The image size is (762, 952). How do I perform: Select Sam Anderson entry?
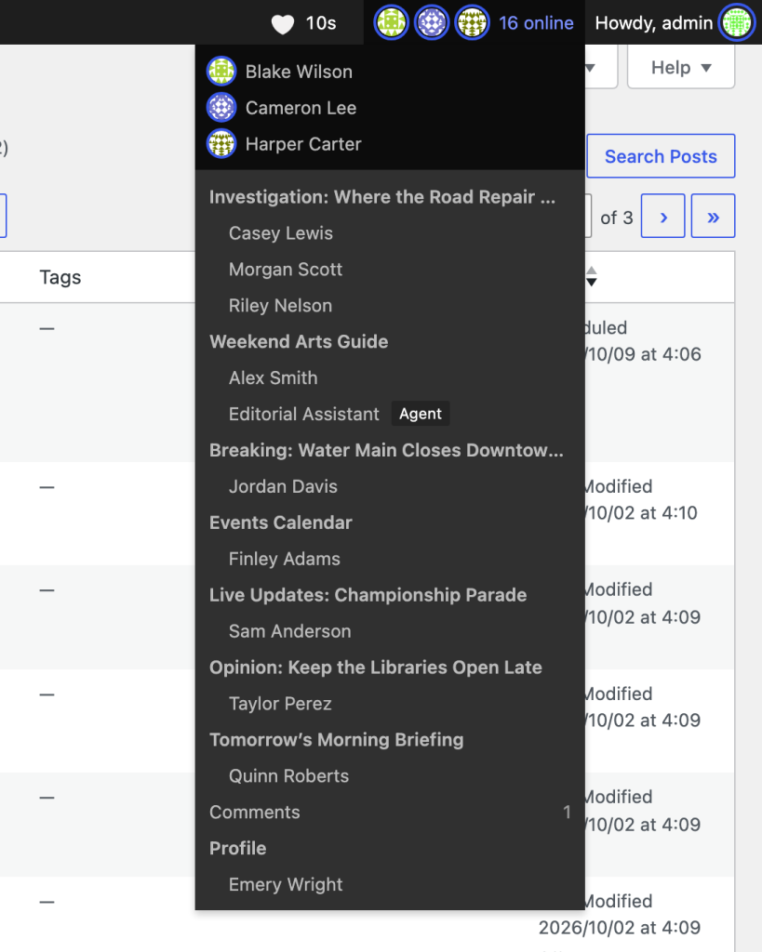coord(290,631)
